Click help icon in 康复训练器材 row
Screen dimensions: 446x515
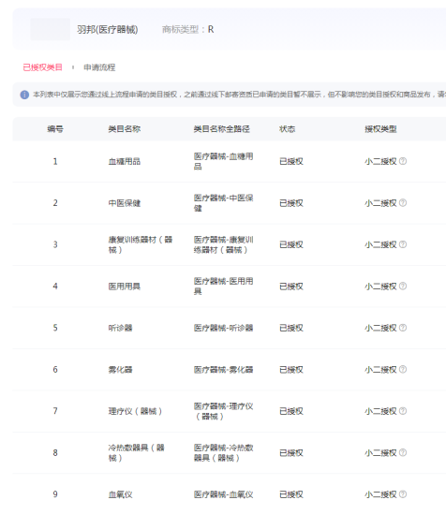[x=403, y=244]
